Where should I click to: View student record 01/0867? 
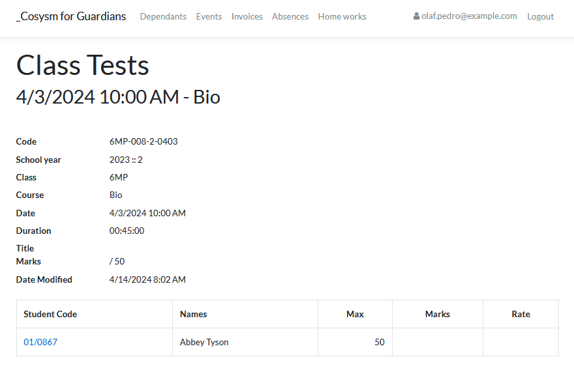(40, 341)
